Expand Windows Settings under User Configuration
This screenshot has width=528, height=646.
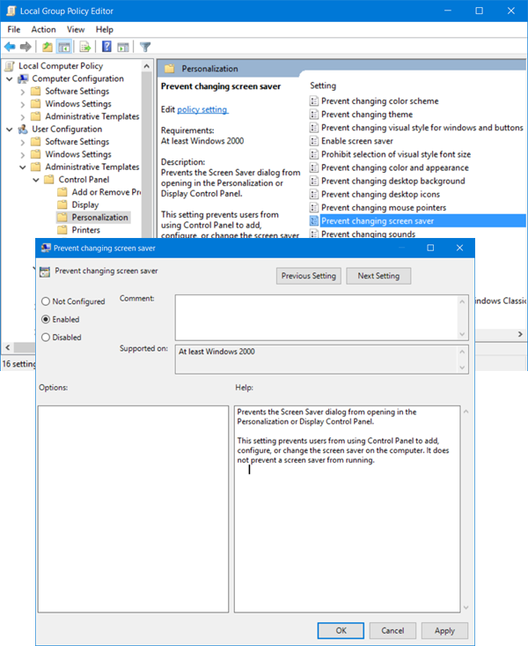pyautogui.click(x=23, y=154)
